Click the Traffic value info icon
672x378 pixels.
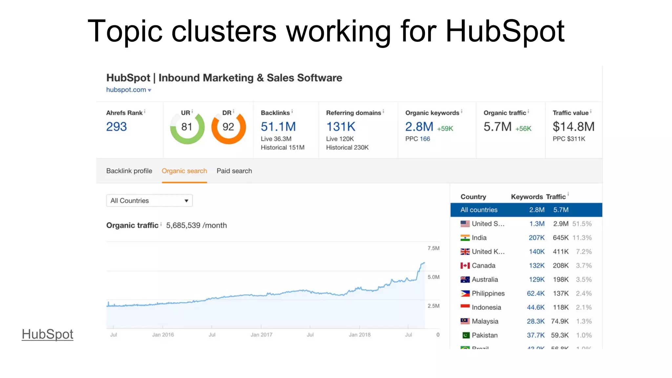591,112
